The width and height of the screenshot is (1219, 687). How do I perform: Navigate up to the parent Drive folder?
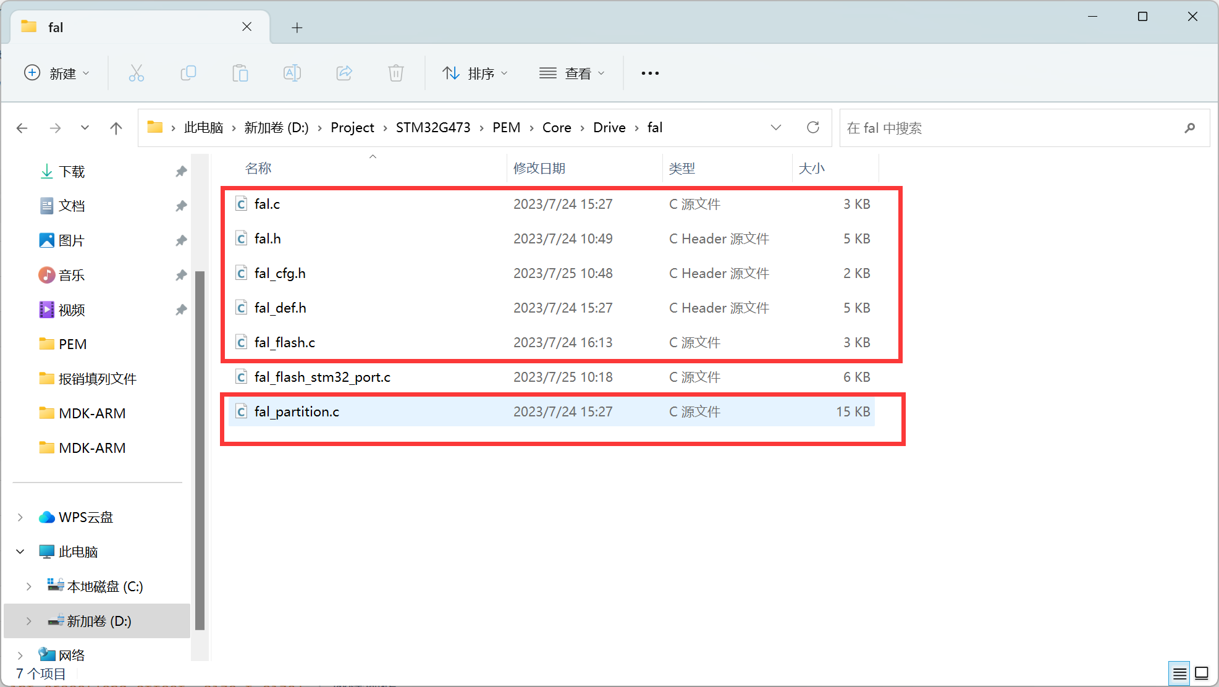116,128
